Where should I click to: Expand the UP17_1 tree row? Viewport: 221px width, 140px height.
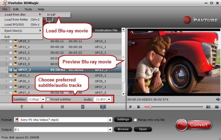click(x=6, y=69)
